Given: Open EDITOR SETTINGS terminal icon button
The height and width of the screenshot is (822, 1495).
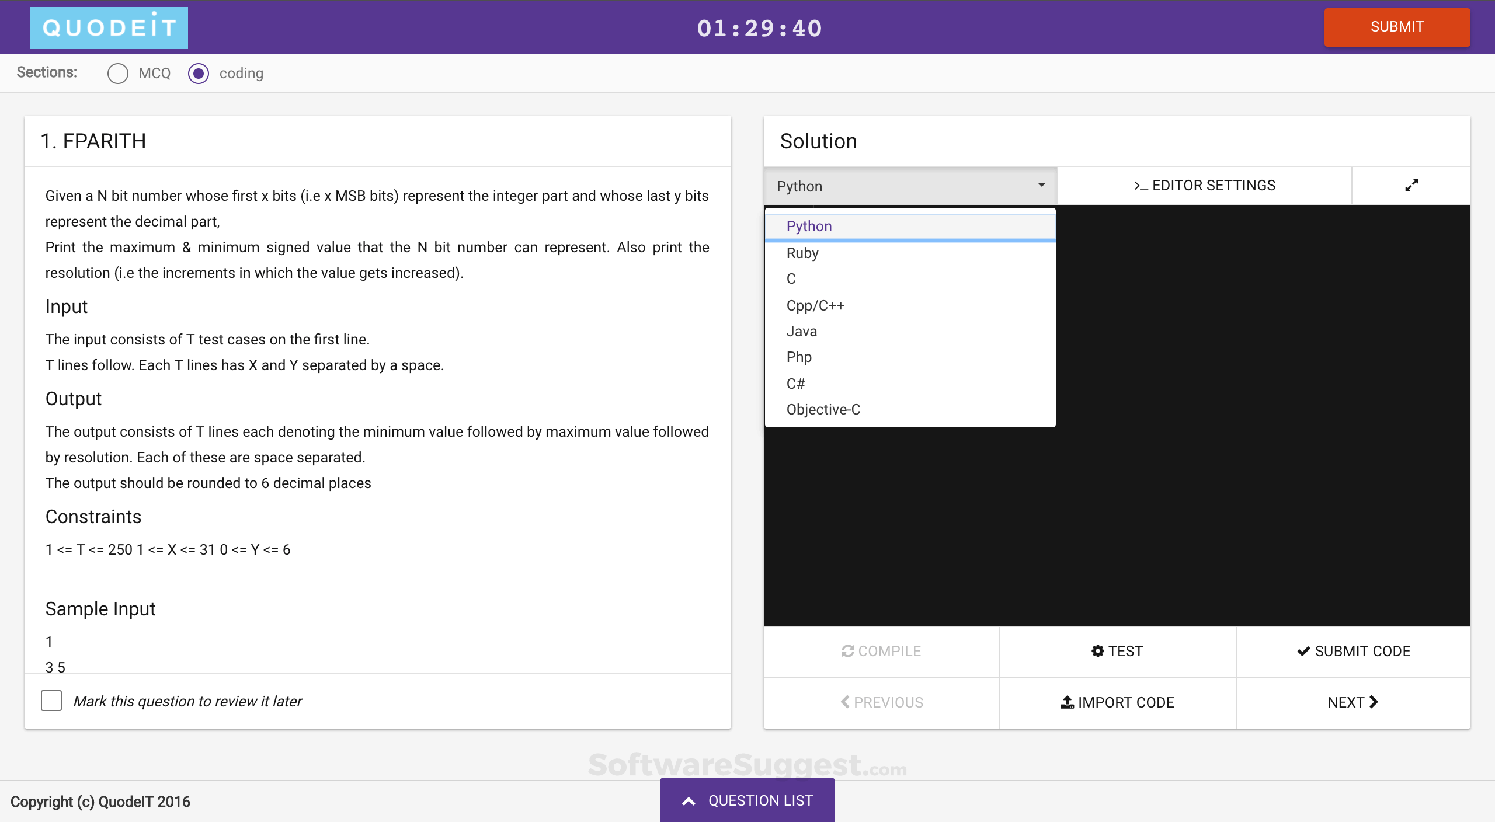Looking at the screenshot, I should 1204,186.
